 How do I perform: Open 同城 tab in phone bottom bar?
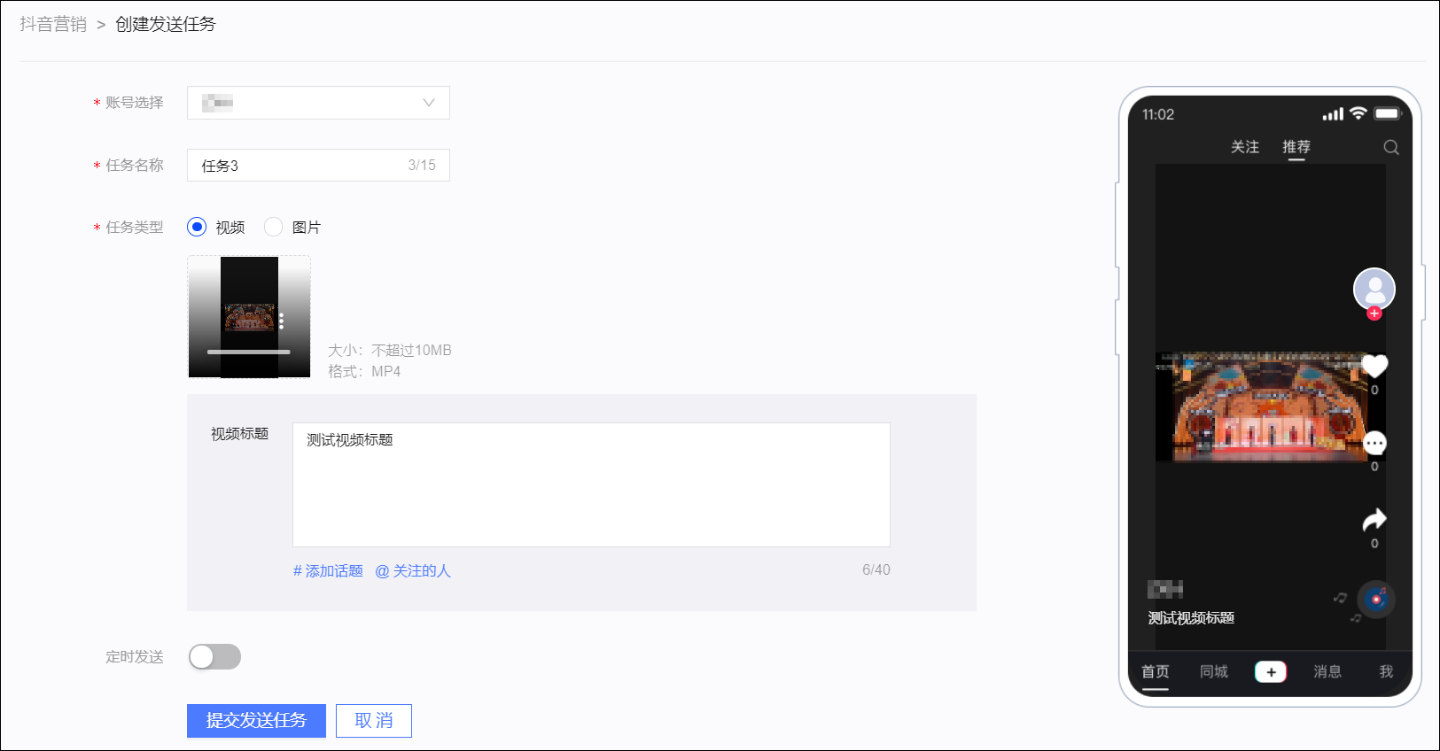click(1214, 672)
